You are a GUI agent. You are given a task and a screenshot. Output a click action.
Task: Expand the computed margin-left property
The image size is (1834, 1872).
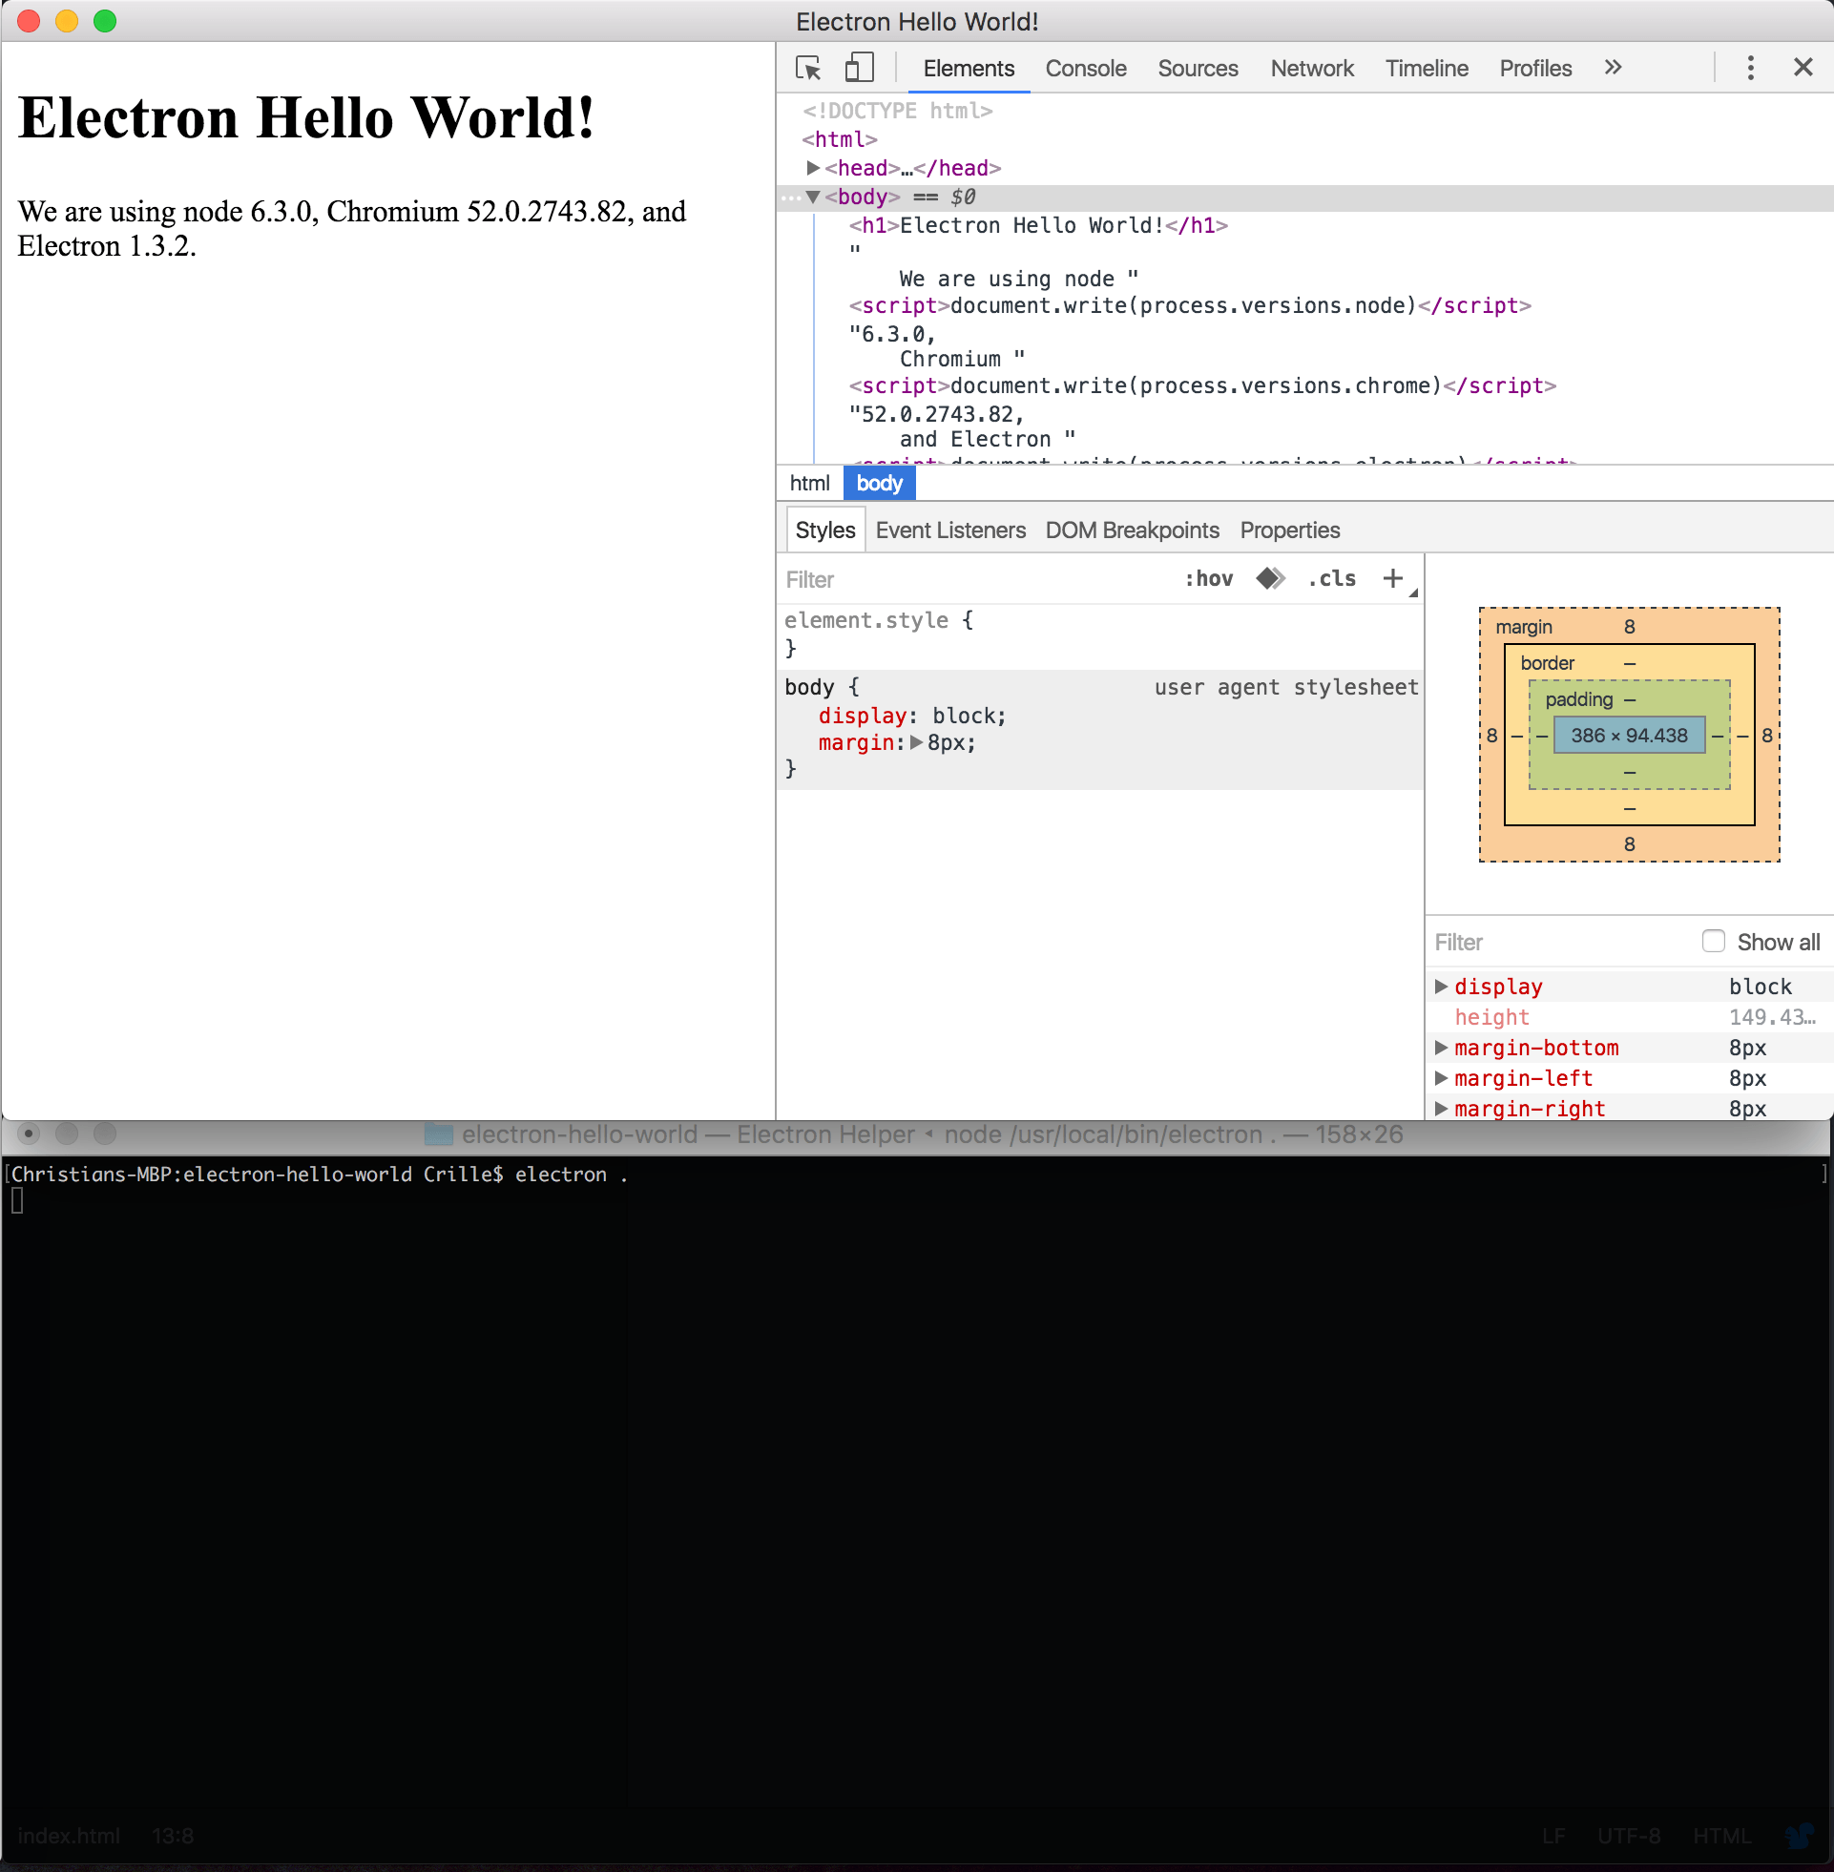pos(1441,1078)
